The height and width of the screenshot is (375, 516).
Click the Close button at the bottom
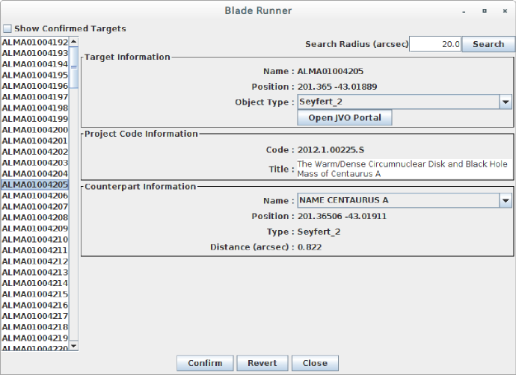tap(315, 363)
